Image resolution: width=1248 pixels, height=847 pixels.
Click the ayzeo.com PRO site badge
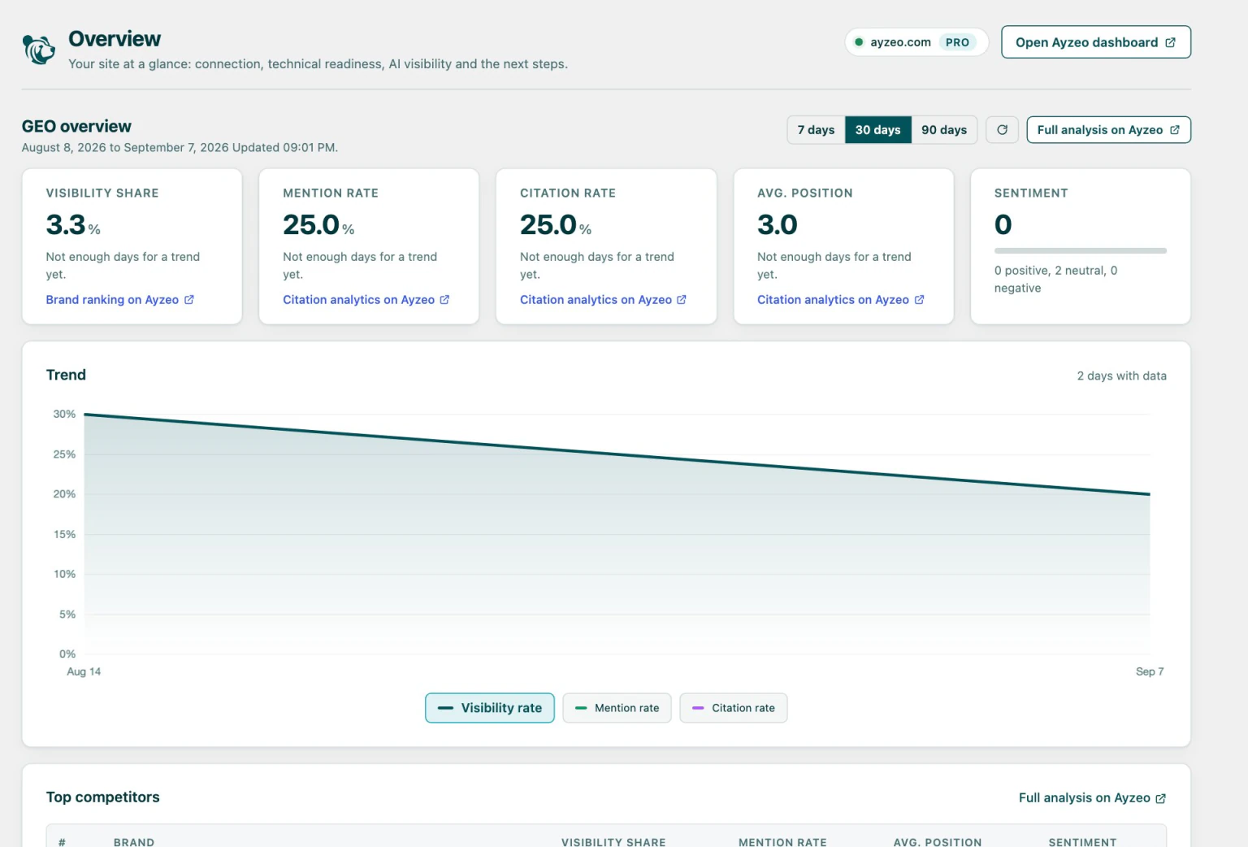(x=916, y=42)
